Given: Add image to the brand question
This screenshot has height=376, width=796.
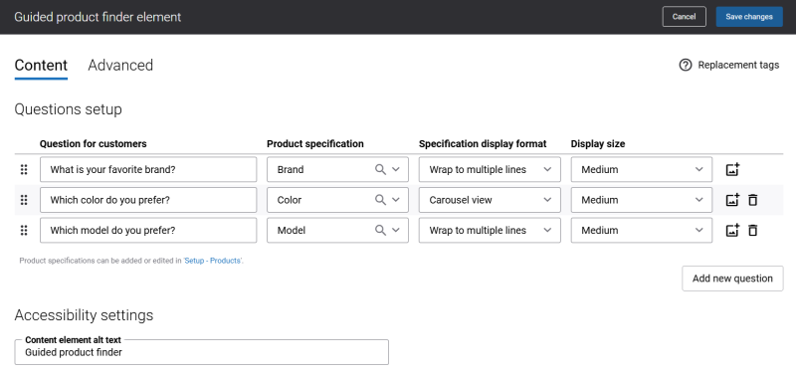Looking at the screenshot, I should point(732,169).
